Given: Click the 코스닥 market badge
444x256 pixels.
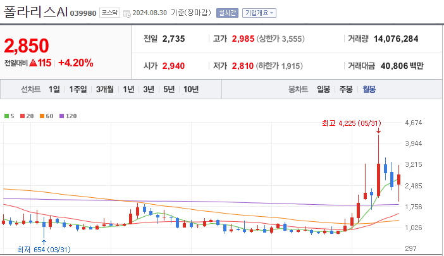Looking at the screenshot, I should pyautogui.click(x=109, y=13).
